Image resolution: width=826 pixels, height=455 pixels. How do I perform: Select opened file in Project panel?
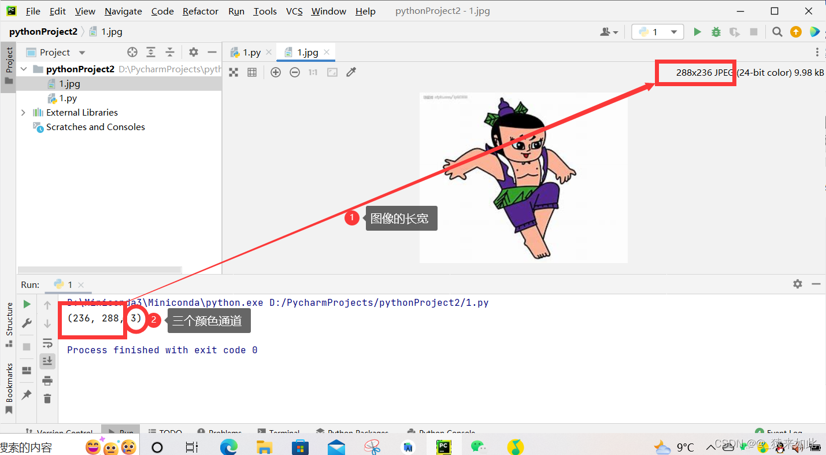coord(132,52)
